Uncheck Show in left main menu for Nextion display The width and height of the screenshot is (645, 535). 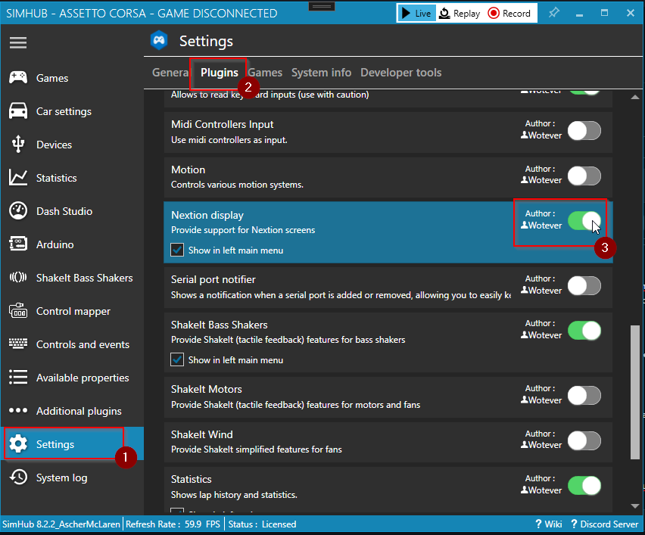[176, 249]
